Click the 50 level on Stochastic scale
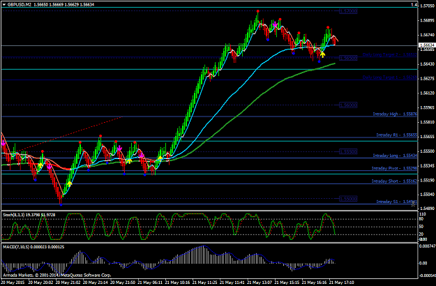Image resolution: width=436 pixels, height=286 pixels. click(x=421, y=227)
